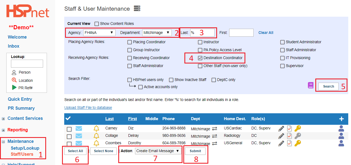Tick the HSPnet users only filter
351x165 pixels.
(x=130, y=80)
